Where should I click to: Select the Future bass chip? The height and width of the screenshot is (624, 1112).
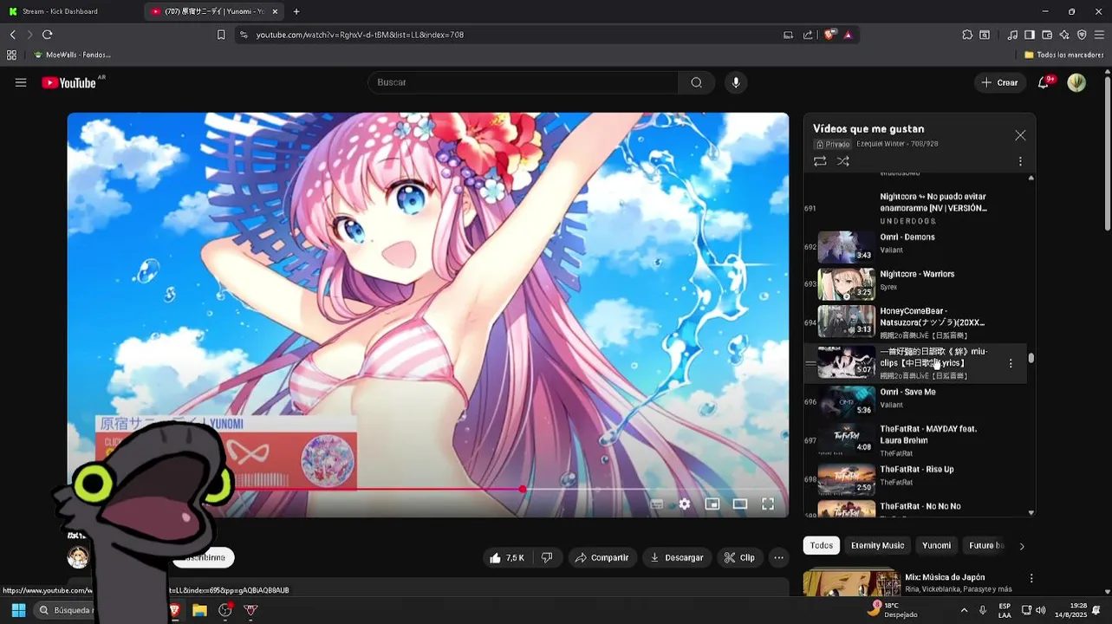986,545
